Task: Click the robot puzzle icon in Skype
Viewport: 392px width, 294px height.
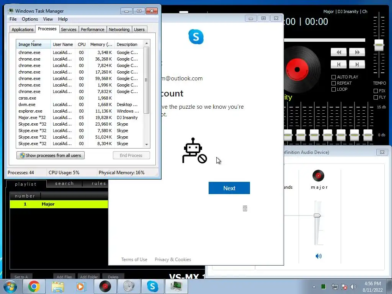Action: click(x=194, y=151)
